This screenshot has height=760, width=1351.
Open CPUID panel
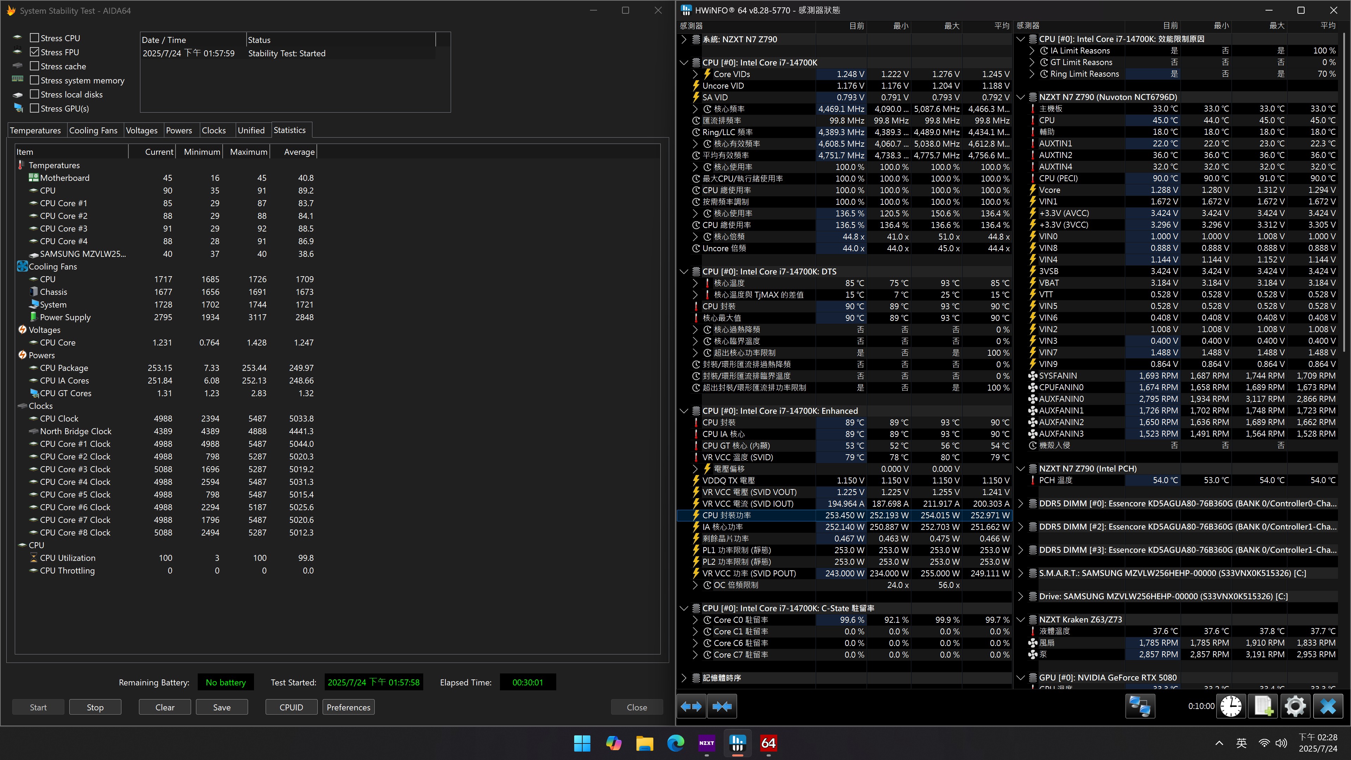pos(291,707)
